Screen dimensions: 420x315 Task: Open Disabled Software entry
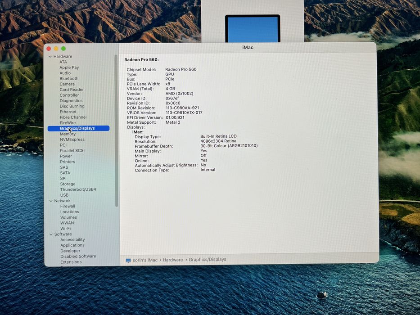point(78,256)
